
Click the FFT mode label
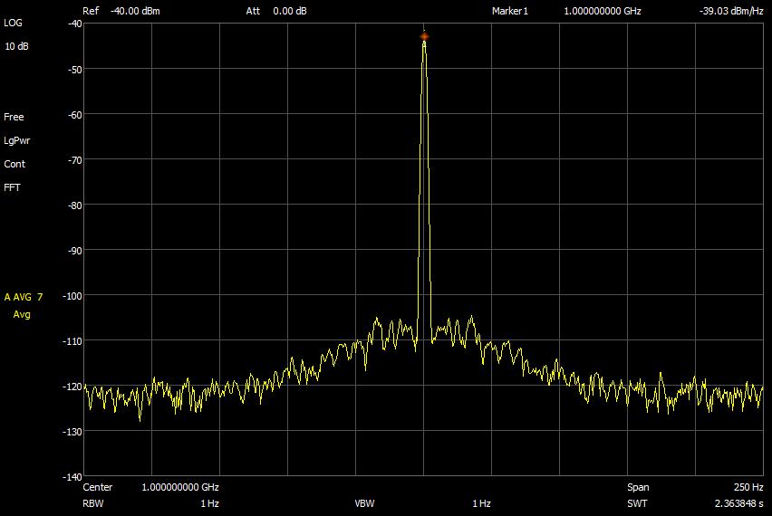(12, 187)
